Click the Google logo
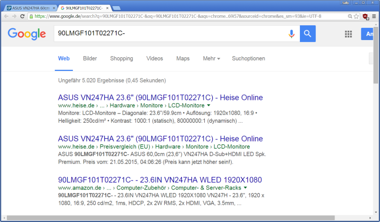This screenshot has width=380, height=222. click(26, 34)
